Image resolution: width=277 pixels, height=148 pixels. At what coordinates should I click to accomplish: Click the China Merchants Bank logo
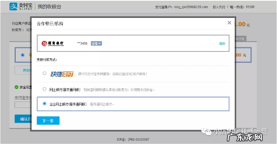[x=53, y=43]
